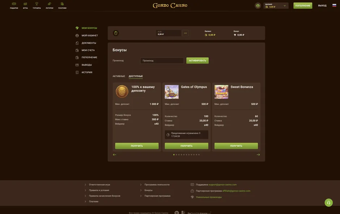Click affiliate@gonzo-casino.com email link
Image resolution: width=340 pixels, height=214 pixels.
point(236,191)
